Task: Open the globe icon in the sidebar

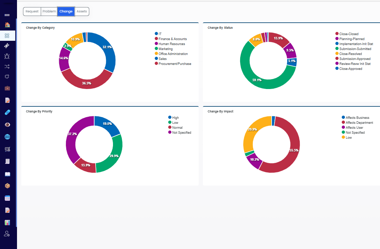Action: click(x=7, y=137)
